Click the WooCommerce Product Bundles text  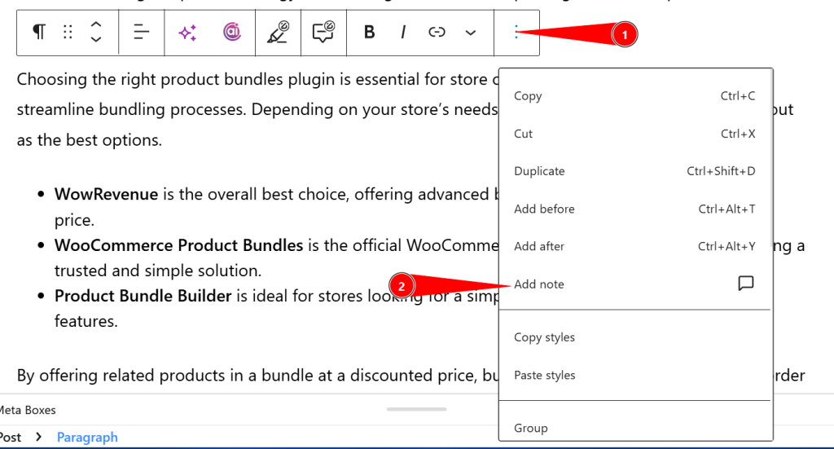pos(178,245)
